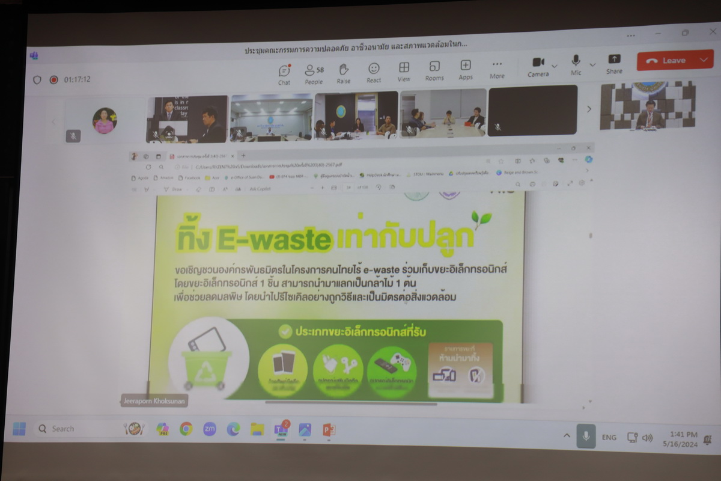The height and width of the screenshot is (481, 721).
Task: Show the People participants list
Action: pos(314,74)
